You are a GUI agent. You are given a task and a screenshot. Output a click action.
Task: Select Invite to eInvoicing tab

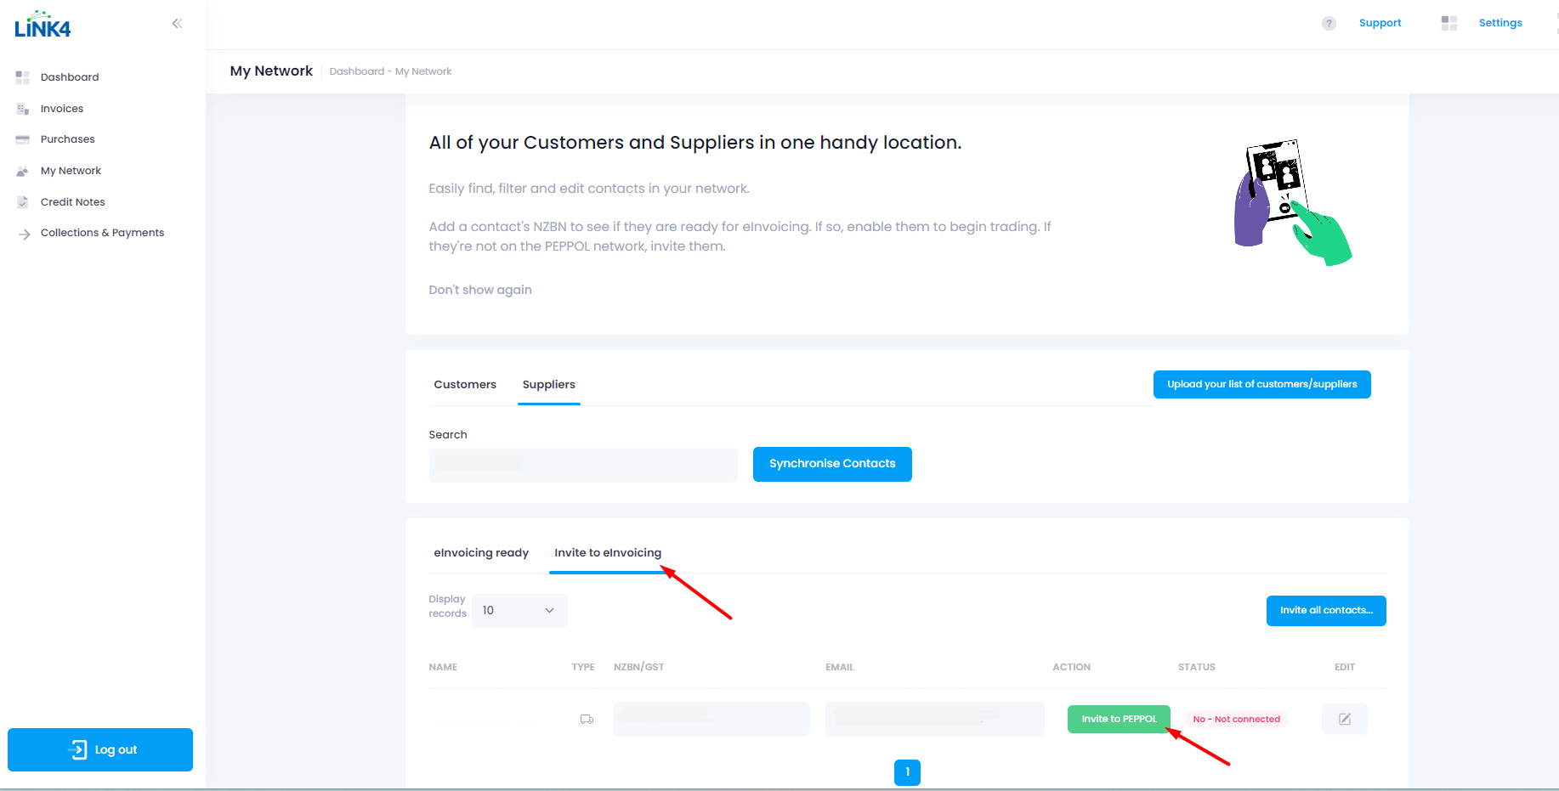[608, 553]
